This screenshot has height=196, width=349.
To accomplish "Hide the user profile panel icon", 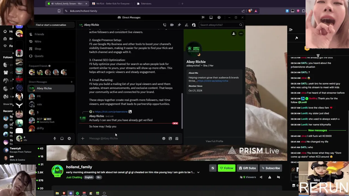I will (194, 25).
